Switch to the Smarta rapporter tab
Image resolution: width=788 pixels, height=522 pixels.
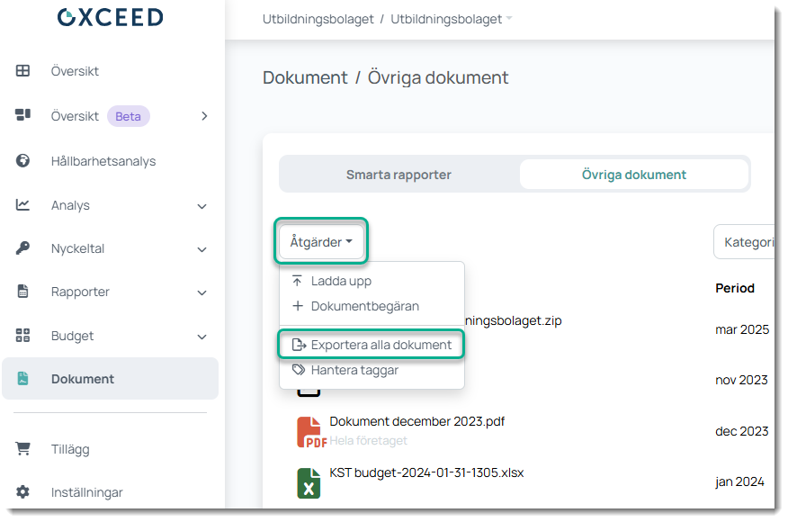[x=398, y=175]
